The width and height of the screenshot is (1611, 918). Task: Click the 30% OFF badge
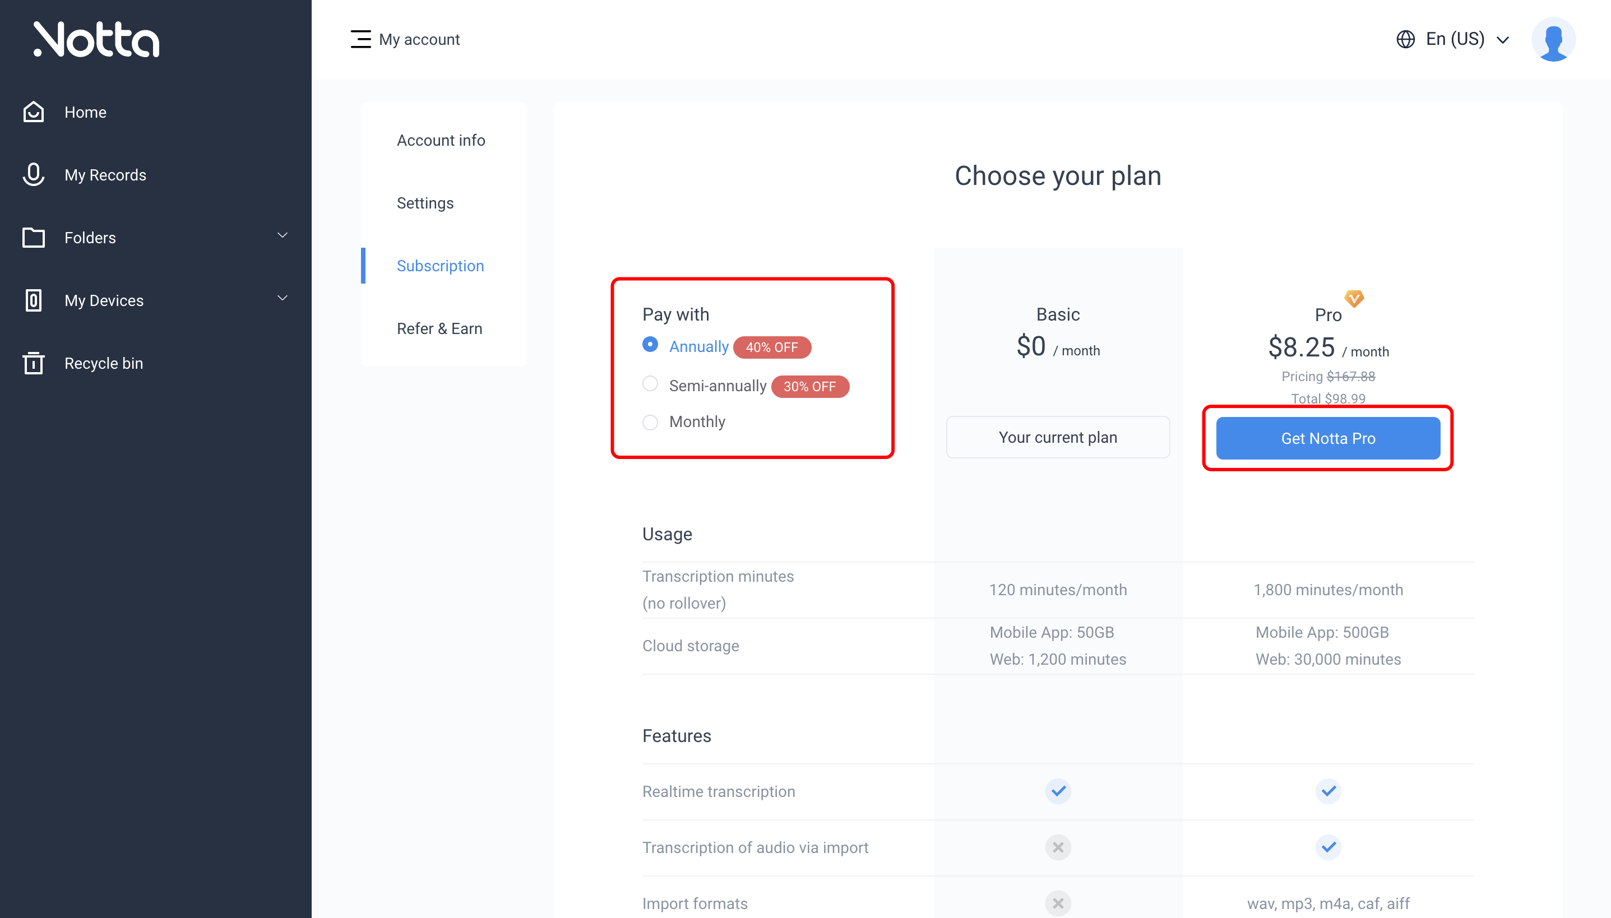tap(809, 387)
